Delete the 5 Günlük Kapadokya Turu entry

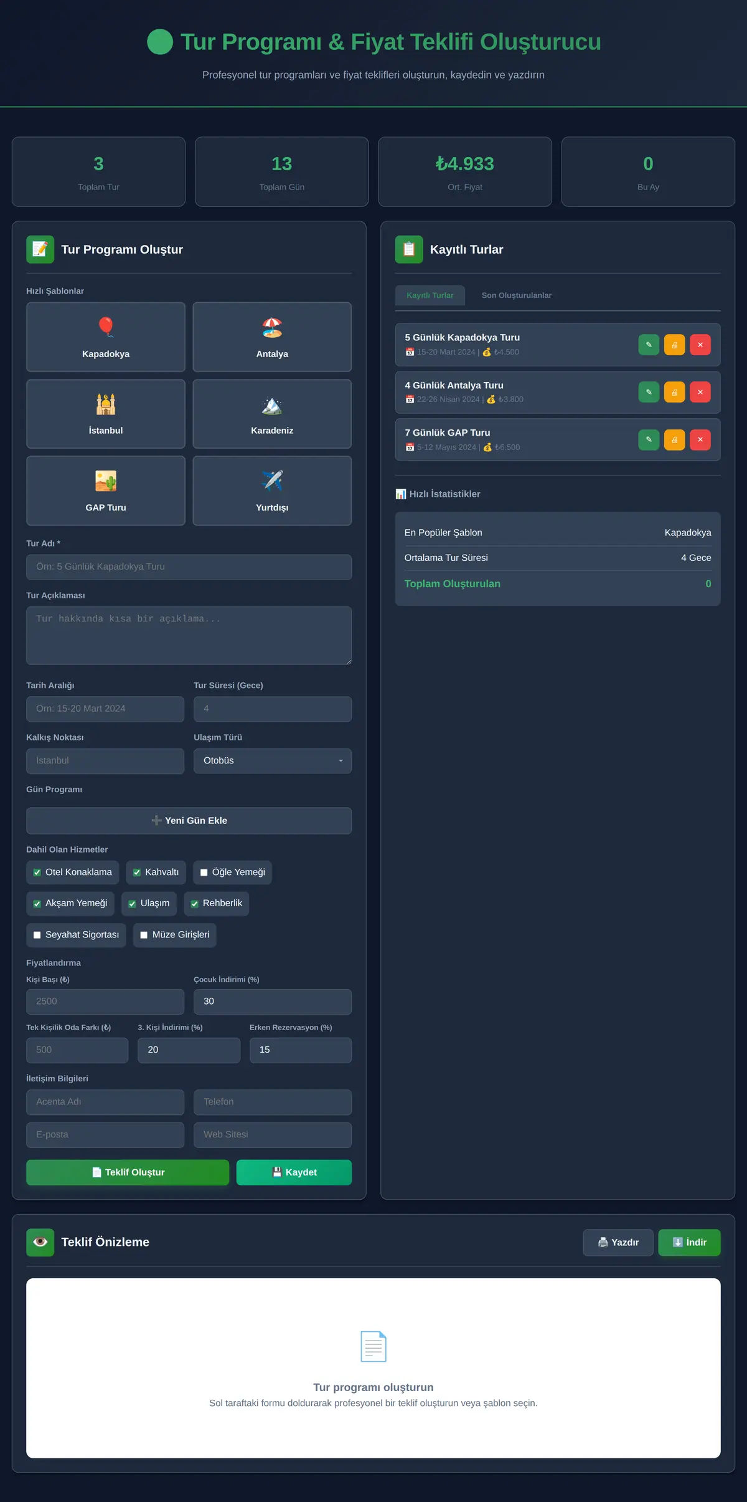[x=700, y=345]
